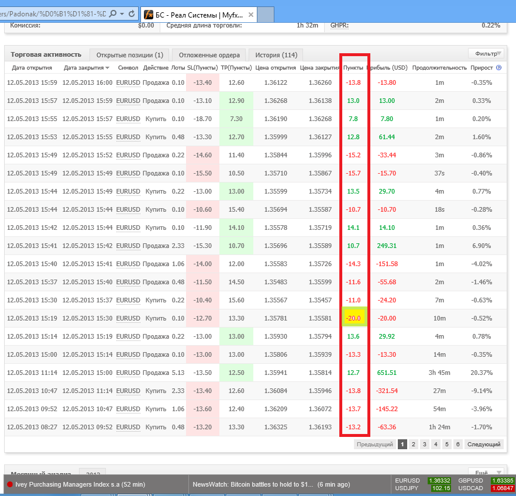The image size is (516, 496).
Task: Go to page 6 of history
Action: tap(457, 445)
